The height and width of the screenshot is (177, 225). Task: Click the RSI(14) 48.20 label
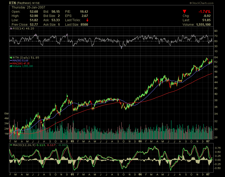point(24,28)
